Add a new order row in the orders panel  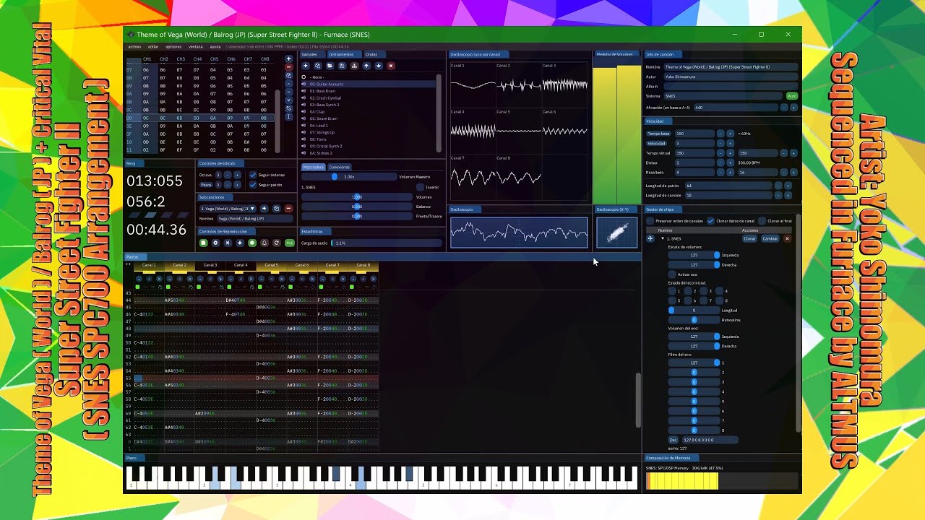pyautogui.click(x=288, y=59)
